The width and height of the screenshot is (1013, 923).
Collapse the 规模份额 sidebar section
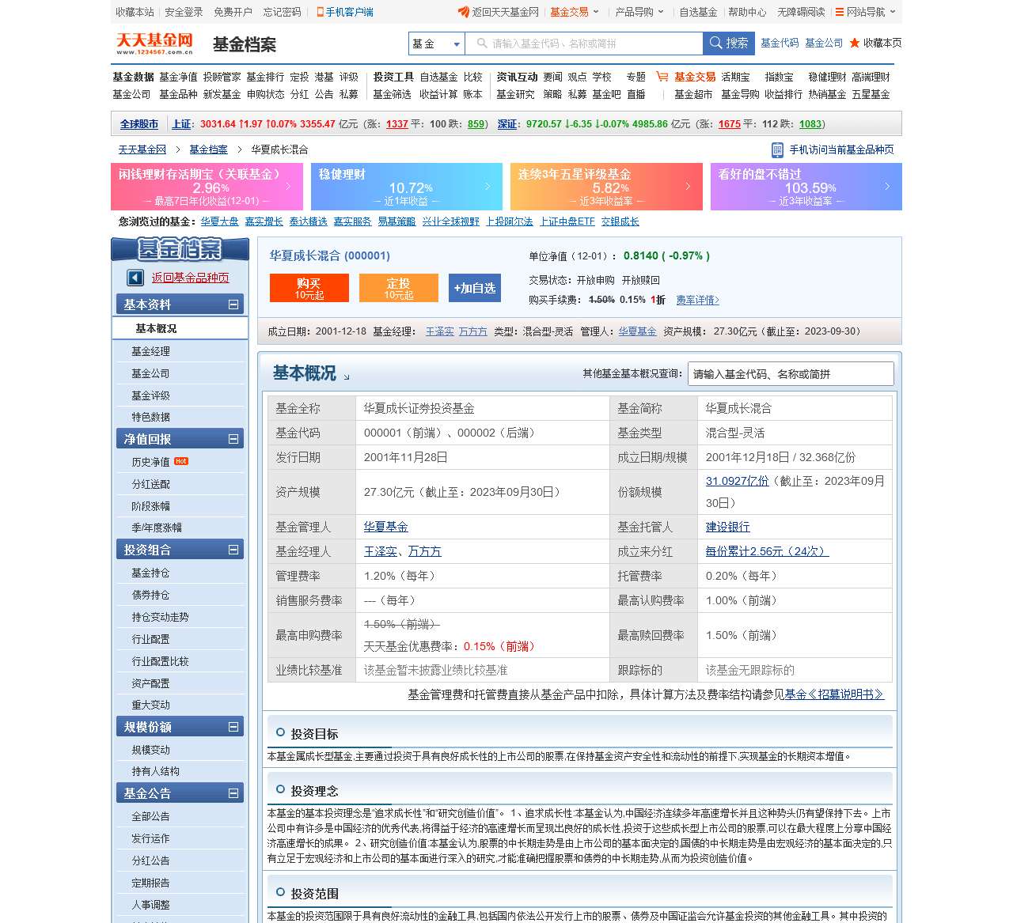(233, 727)
